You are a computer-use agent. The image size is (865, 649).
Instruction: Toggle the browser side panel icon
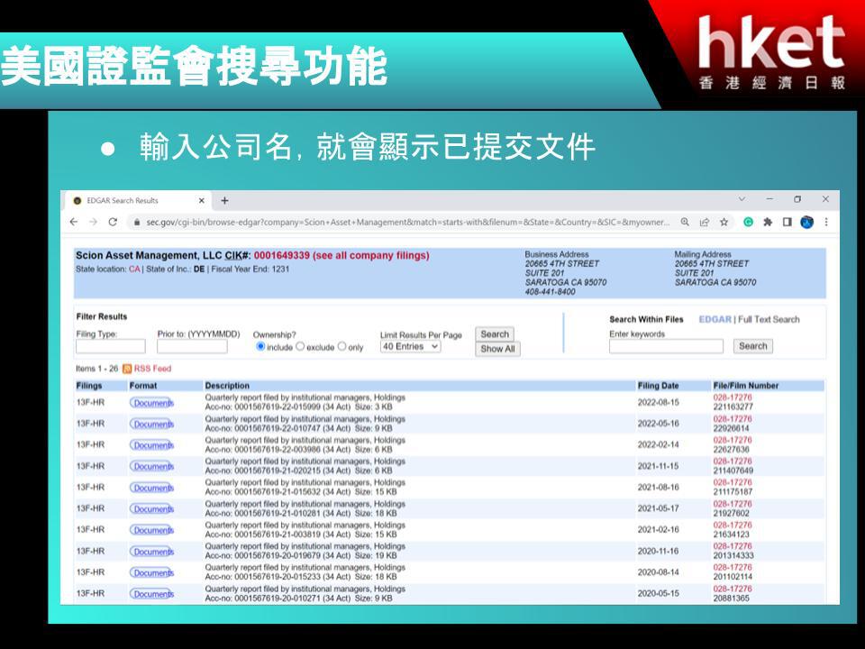click(788, 222)
